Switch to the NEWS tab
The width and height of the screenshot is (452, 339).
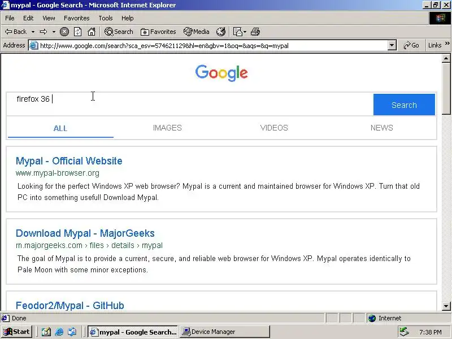382,128
